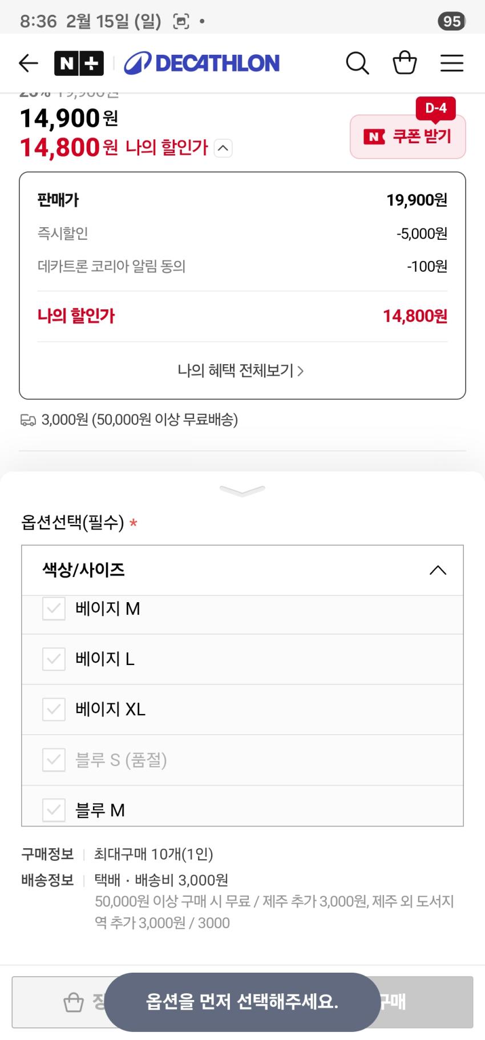The width and height of the screenshot is (485, 1040).
Task: Open search with the magnifier icon
Action: point(357,63)
